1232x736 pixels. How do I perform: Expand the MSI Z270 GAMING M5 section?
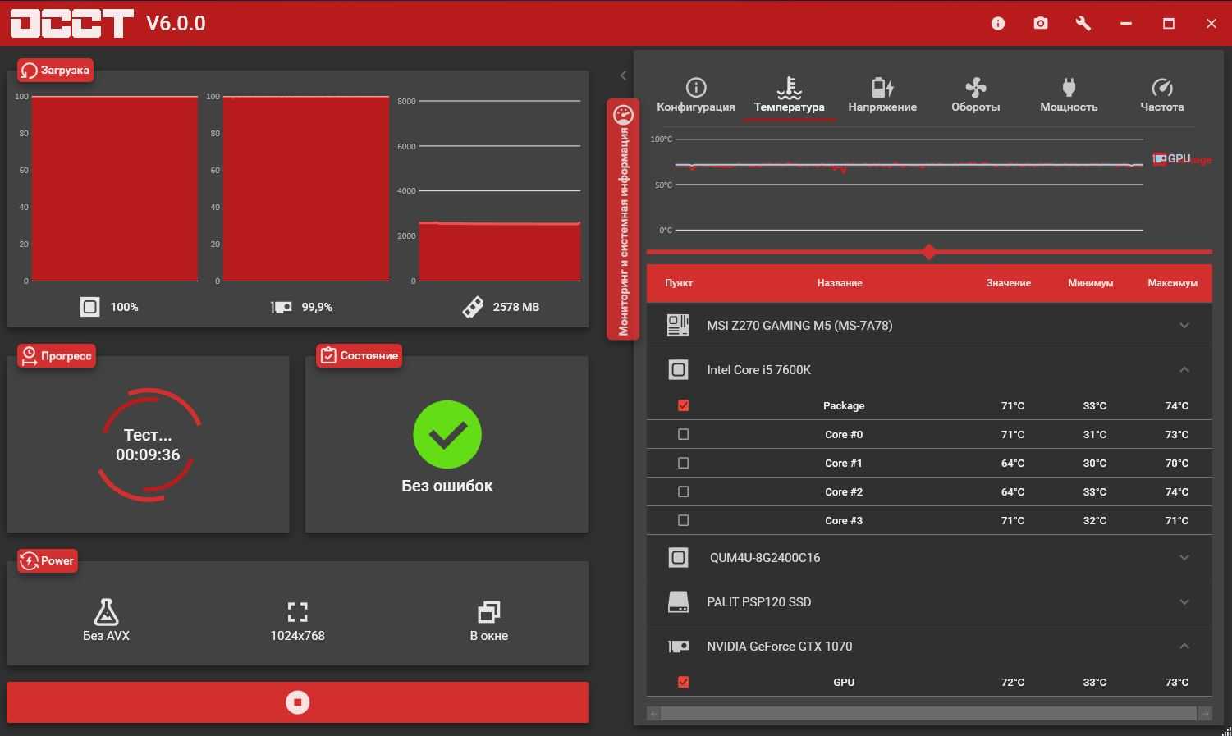tap(1184, 326)
